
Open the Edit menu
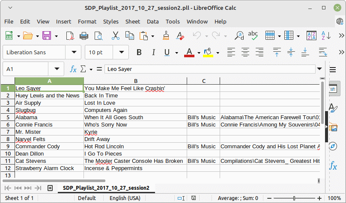click(x=25, y=21)
